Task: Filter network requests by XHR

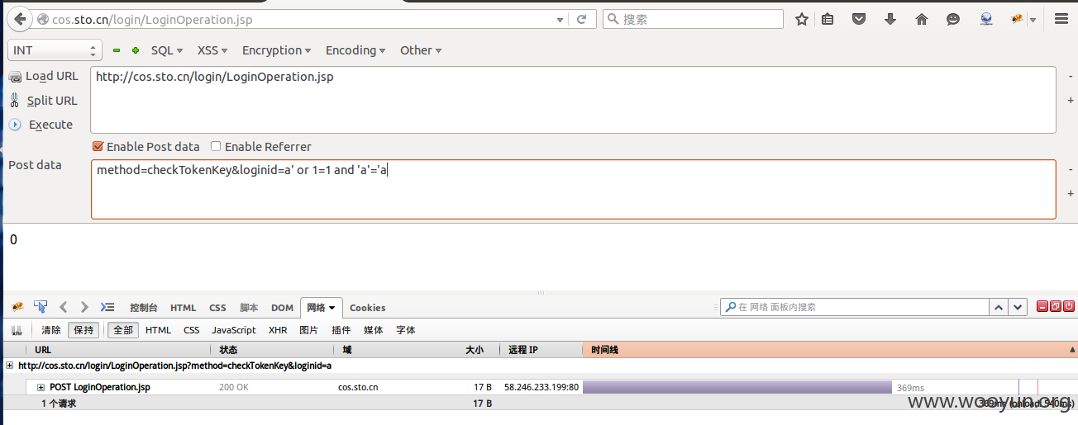Action: (x=278, y=330)
